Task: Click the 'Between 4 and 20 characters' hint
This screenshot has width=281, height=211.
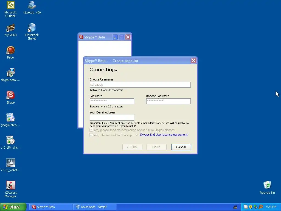Action: 106,107
